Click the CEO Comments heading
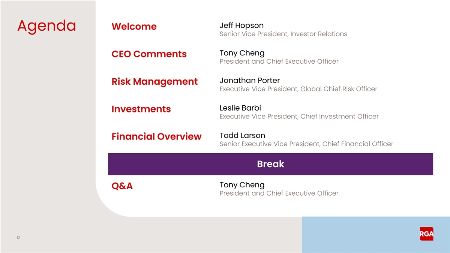The height and width of the screenshot is (253, 450). 149,54
